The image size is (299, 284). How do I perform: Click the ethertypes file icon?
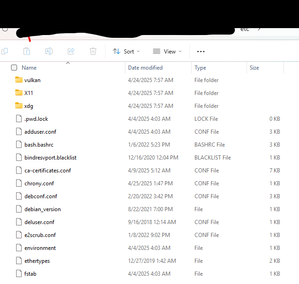pyautogui.click(x=19, y=261)
